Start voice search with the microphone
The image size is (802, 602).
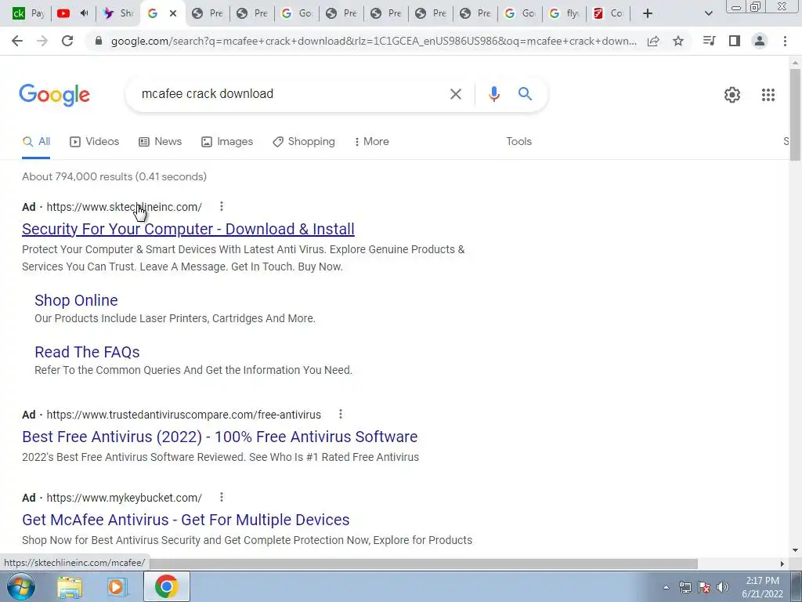(x=493, y=94)
